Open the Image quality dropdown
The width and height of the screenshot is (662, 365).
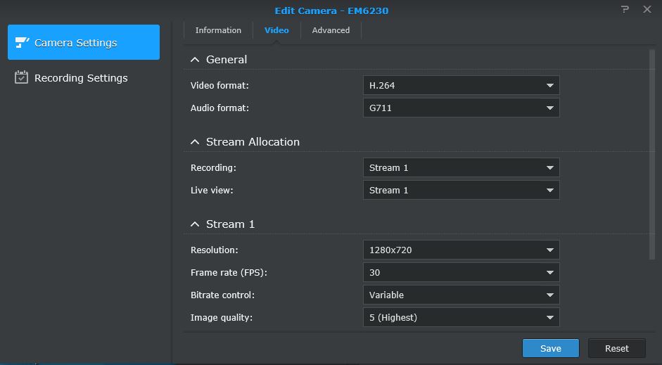tap(461, 317)
